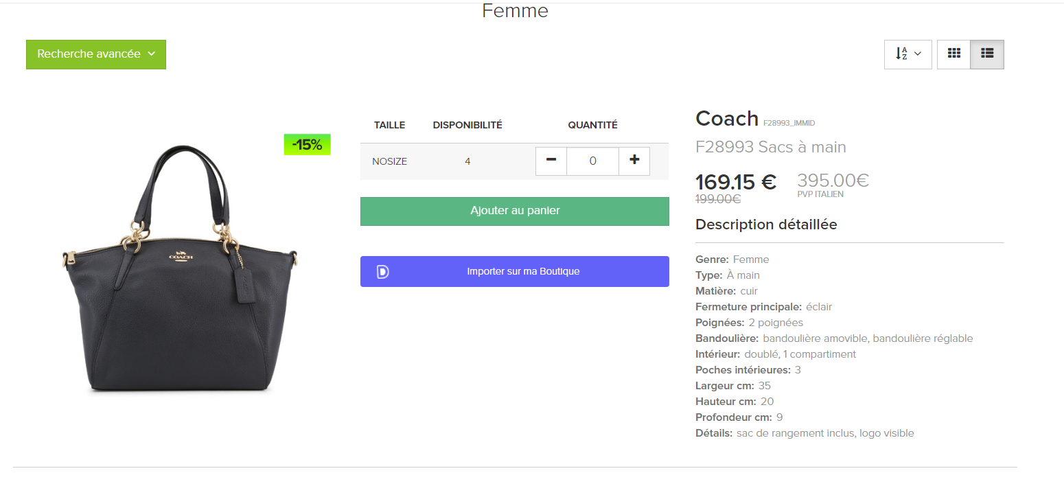Click the Coach brand title
This screenshot has width=1064, height=484.
pos(727,118)
